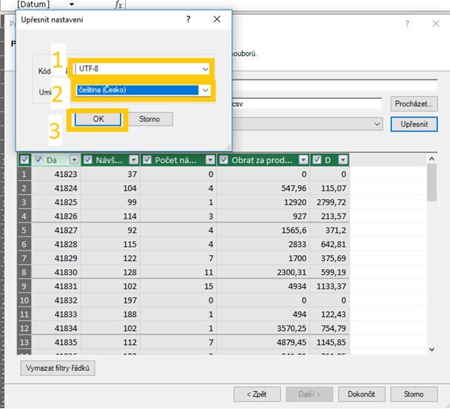
Task: Click Vymazat filtry řádků button
Action: 57,368
